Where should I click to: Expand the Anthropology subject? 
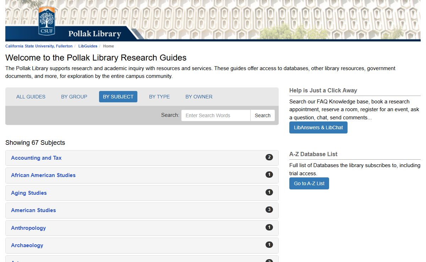pyautogui.click(x=28, y=228)
